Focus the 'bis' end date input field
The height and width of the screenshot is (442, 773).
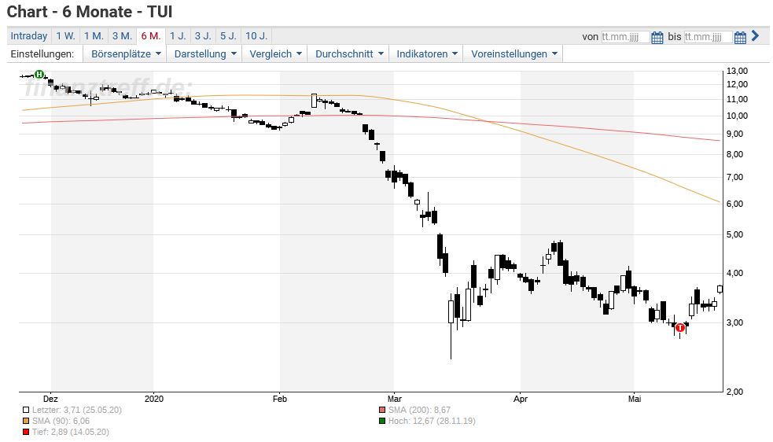[708, 37]
